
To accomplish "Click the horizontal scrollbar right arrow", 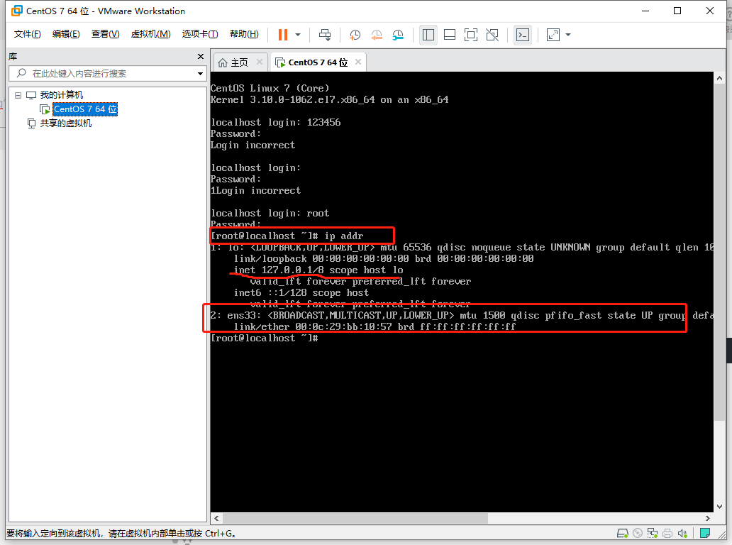I will 708,518.
